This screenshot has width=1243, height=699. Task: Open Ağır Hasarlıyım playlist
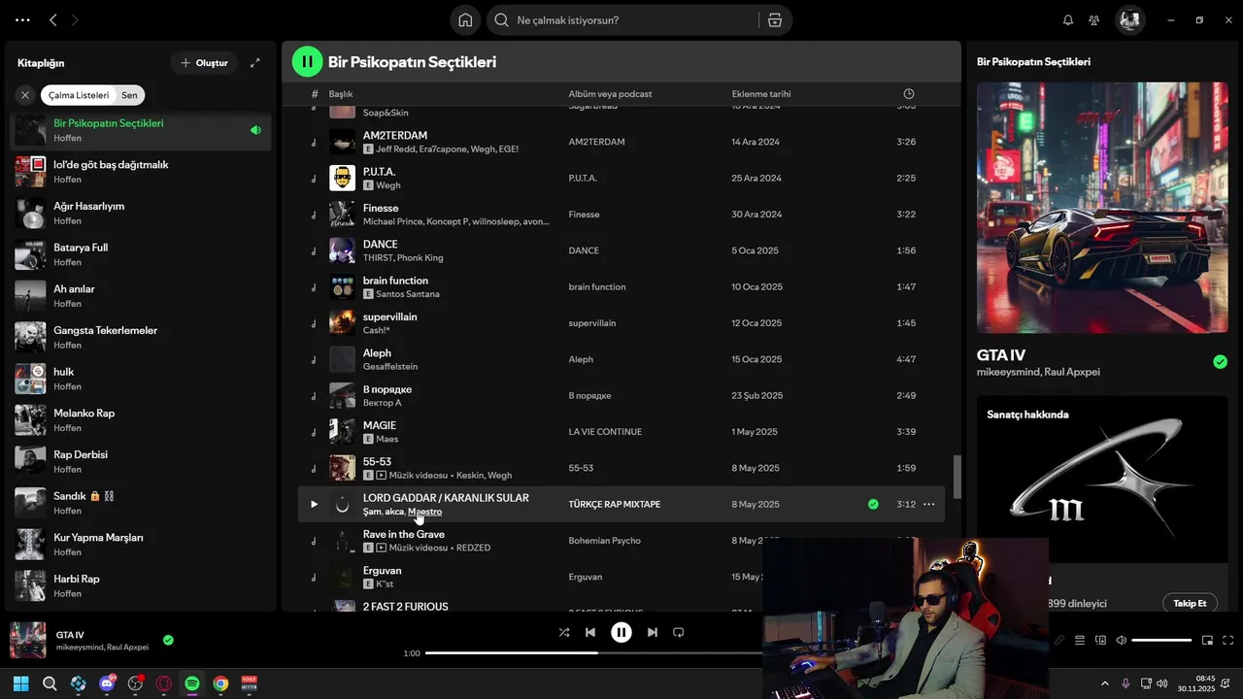[141, 214]
